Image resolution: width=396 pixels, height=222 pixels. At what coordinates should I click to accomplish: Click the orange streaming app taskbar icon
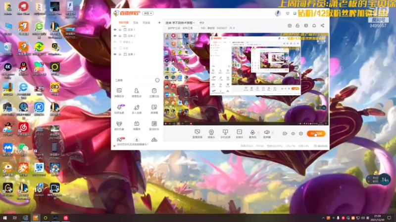[x=35, y=218]
